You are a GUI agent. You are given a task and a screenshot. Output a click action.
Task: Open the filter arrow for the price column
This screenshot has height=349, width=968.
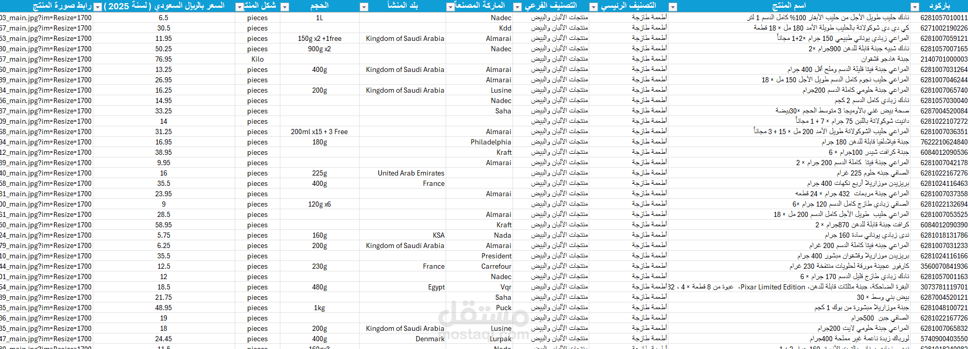tap(98, 7)
